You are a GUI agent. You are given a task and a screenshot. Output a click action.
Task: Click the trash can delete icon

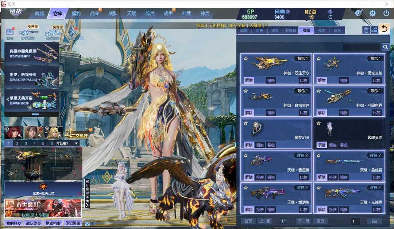pos(366,30)
